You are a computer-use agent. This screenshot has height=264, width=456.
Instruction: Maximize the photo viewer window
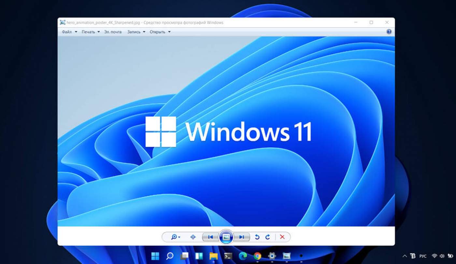[371, 22]
